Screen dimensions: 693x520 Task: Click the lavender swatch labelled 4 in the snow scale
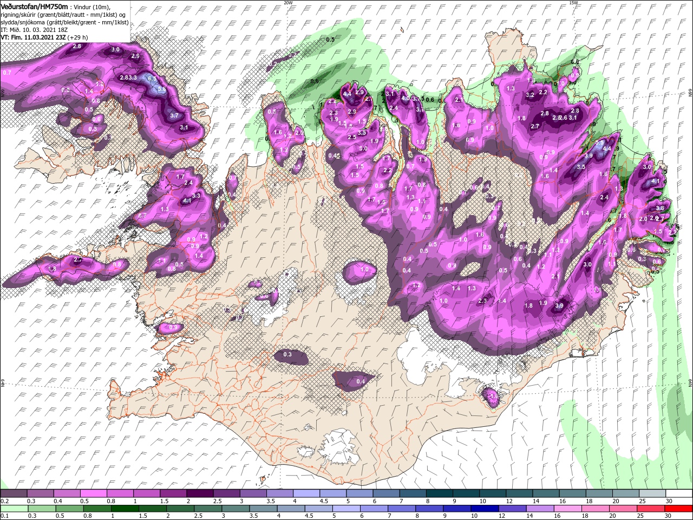(306, 493)
